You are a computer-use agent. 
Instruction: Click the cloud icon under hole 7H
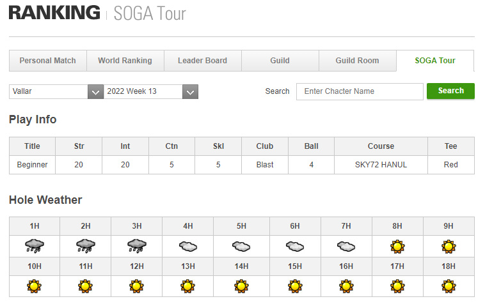tap(346, 246)
